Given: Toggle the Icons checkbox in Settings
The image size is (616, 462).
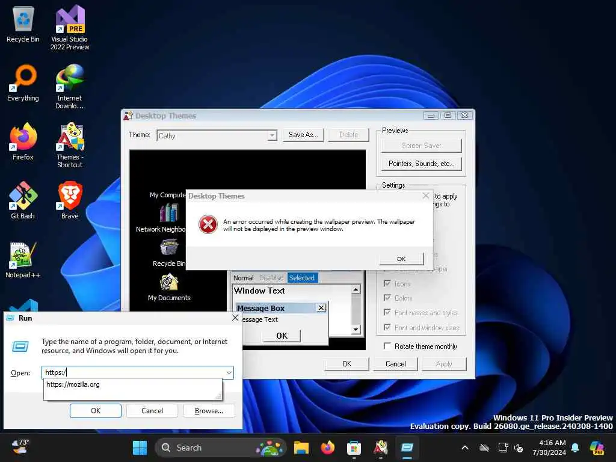Looking at the screenshot, I should click(387, 283).
